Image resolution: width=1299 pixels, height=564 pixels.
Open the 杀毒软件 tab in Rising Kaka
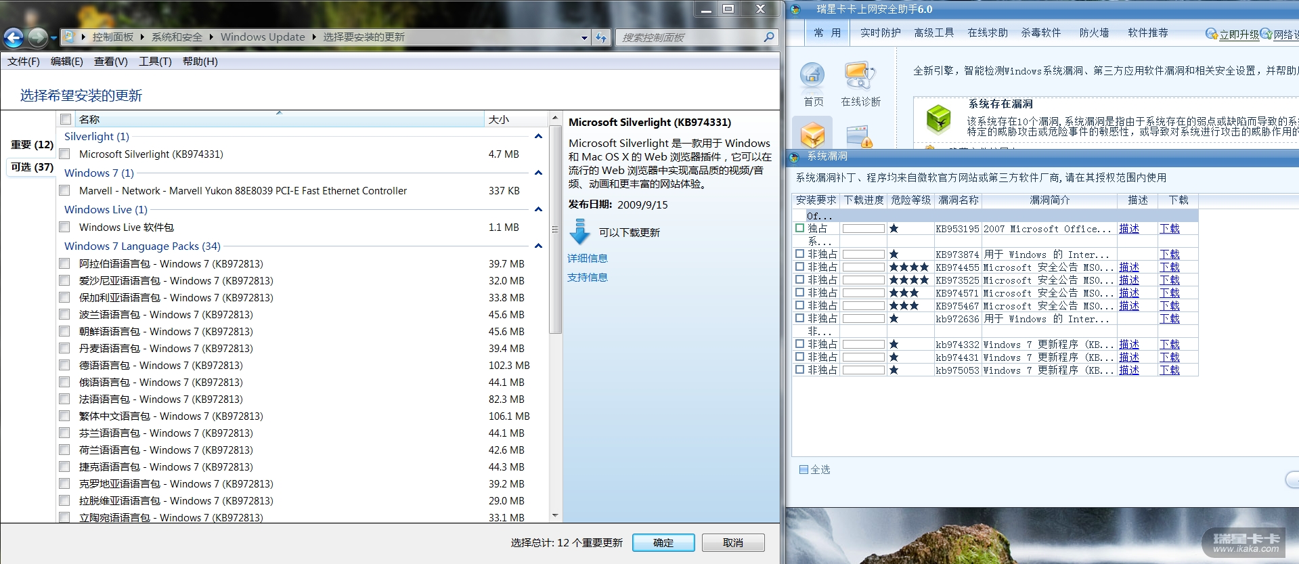tap(1041, 32)
